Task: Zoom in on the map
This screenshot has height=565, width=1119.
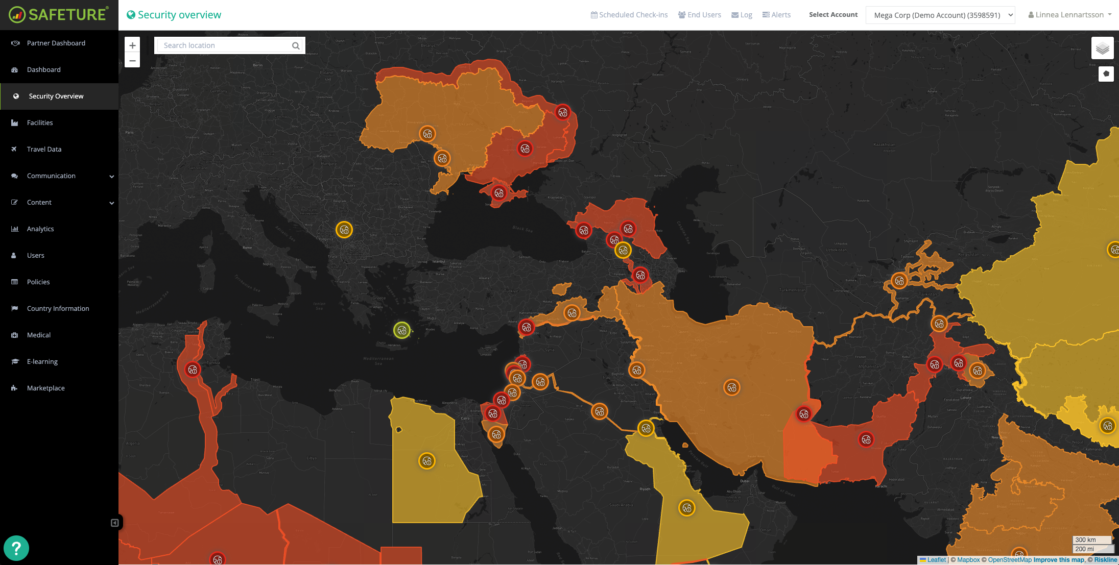Action: coord(132,45)
